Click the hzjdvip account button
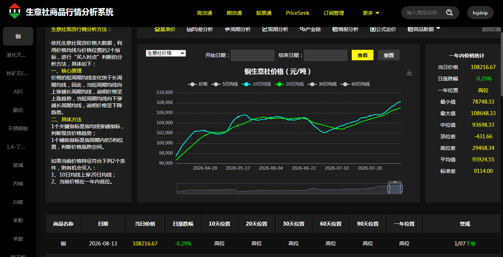The image size is (503, 257). pyautogui.click(x=480, y=13)
